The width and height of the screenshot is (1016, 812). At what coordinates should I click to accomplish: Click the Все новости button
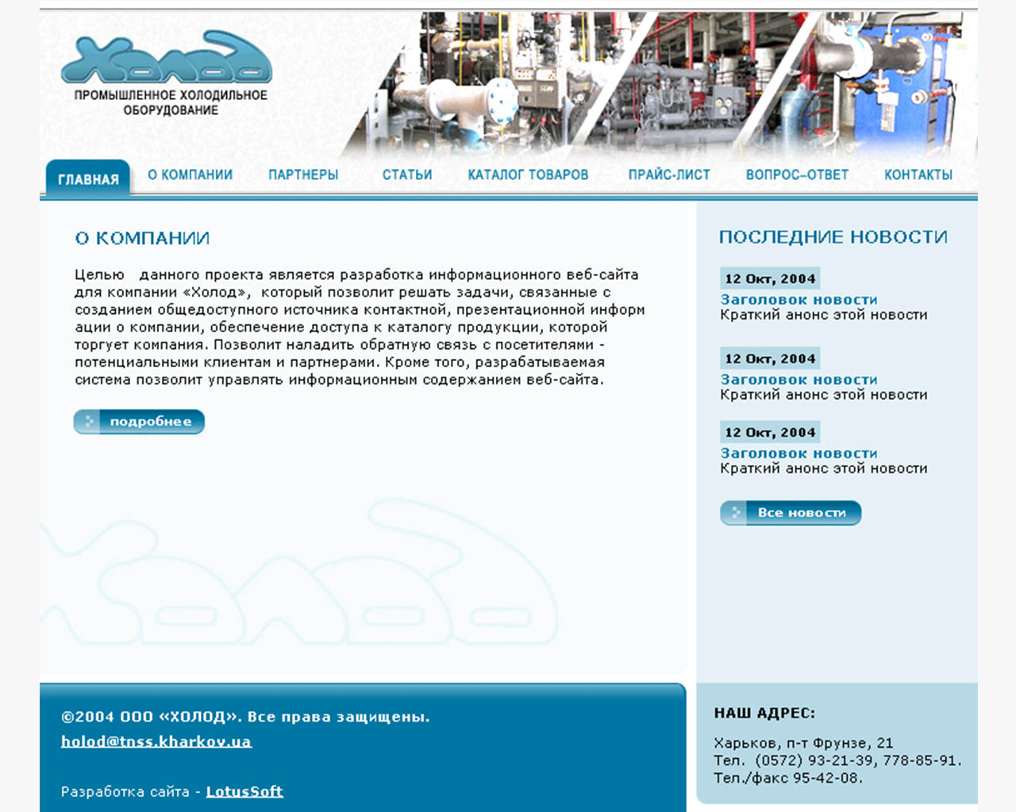point(791,513)
